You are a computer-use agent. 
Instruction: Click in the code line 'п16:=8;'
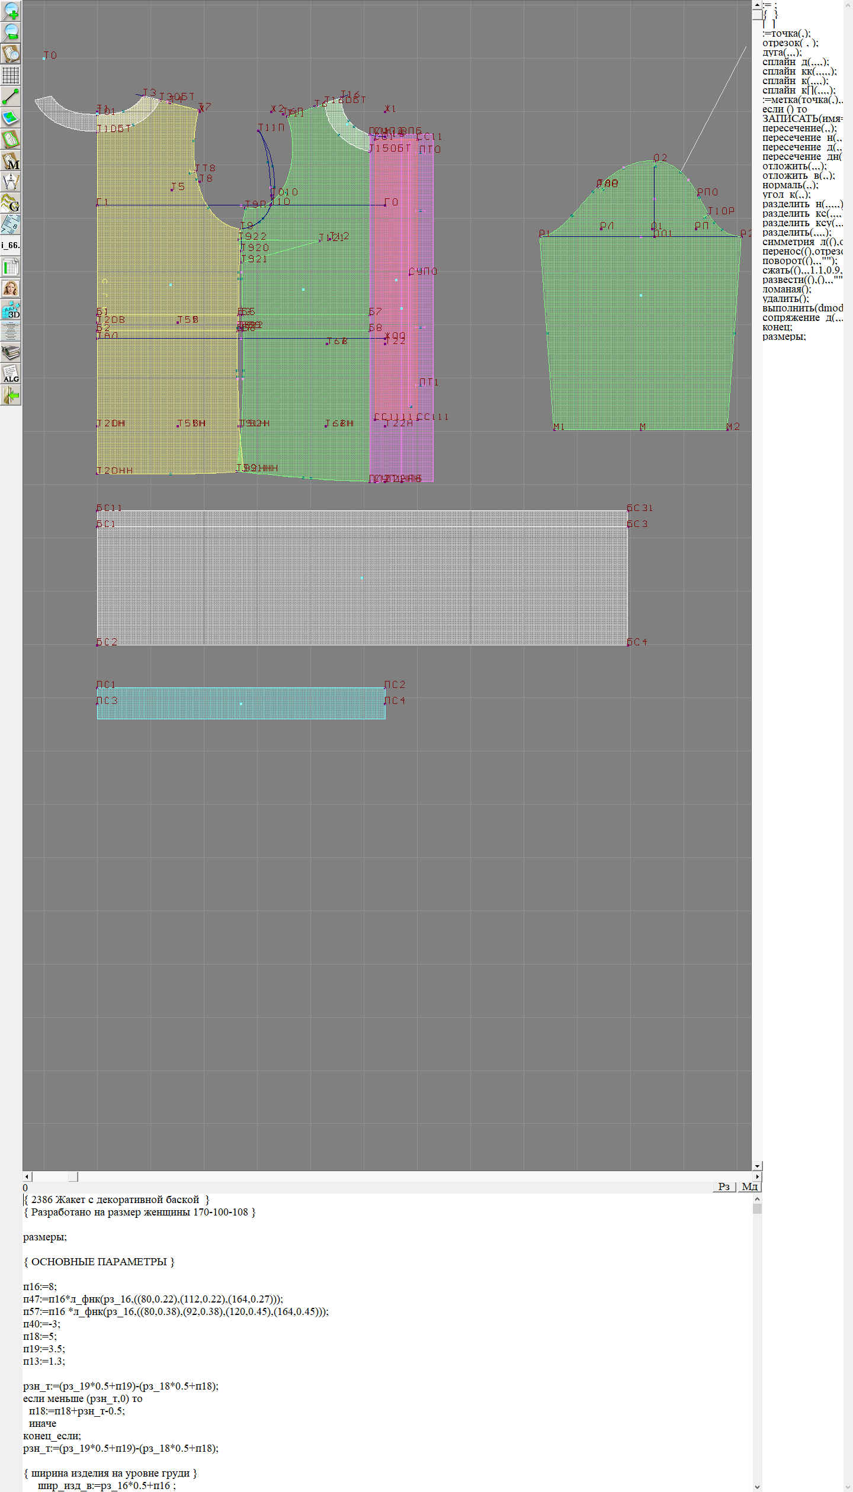pyautogui.click(x=40, y=1287)
